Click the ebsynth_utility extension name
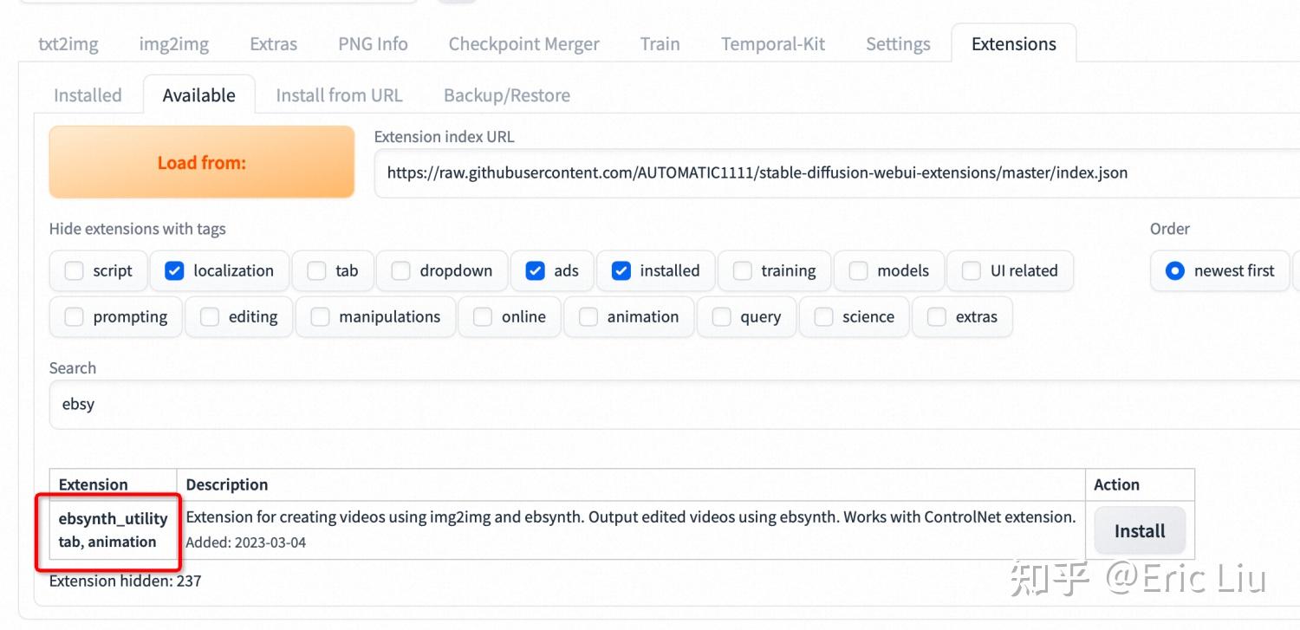Viewport: 1300px width, 630px height. [x=113, y=519]
